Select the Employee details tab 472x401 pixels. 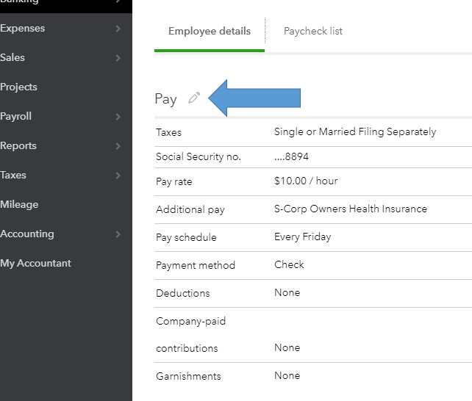(x=210, y=31)
